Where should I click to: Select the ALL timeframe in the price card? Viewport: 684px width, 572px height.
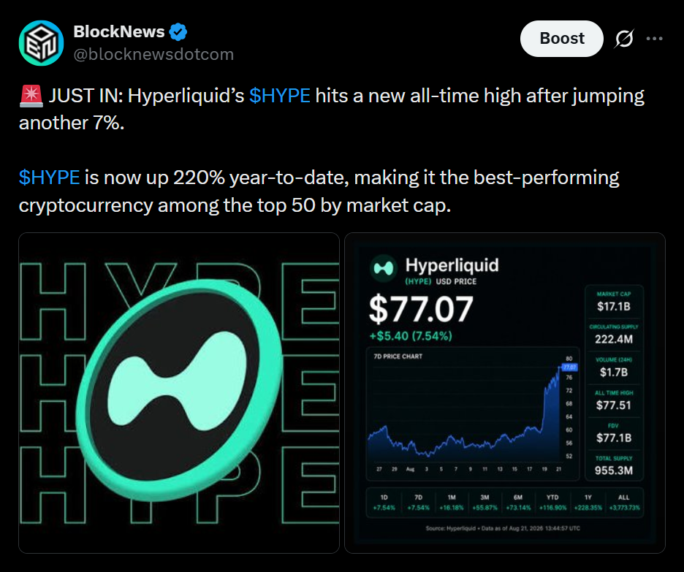pos(624,503)
